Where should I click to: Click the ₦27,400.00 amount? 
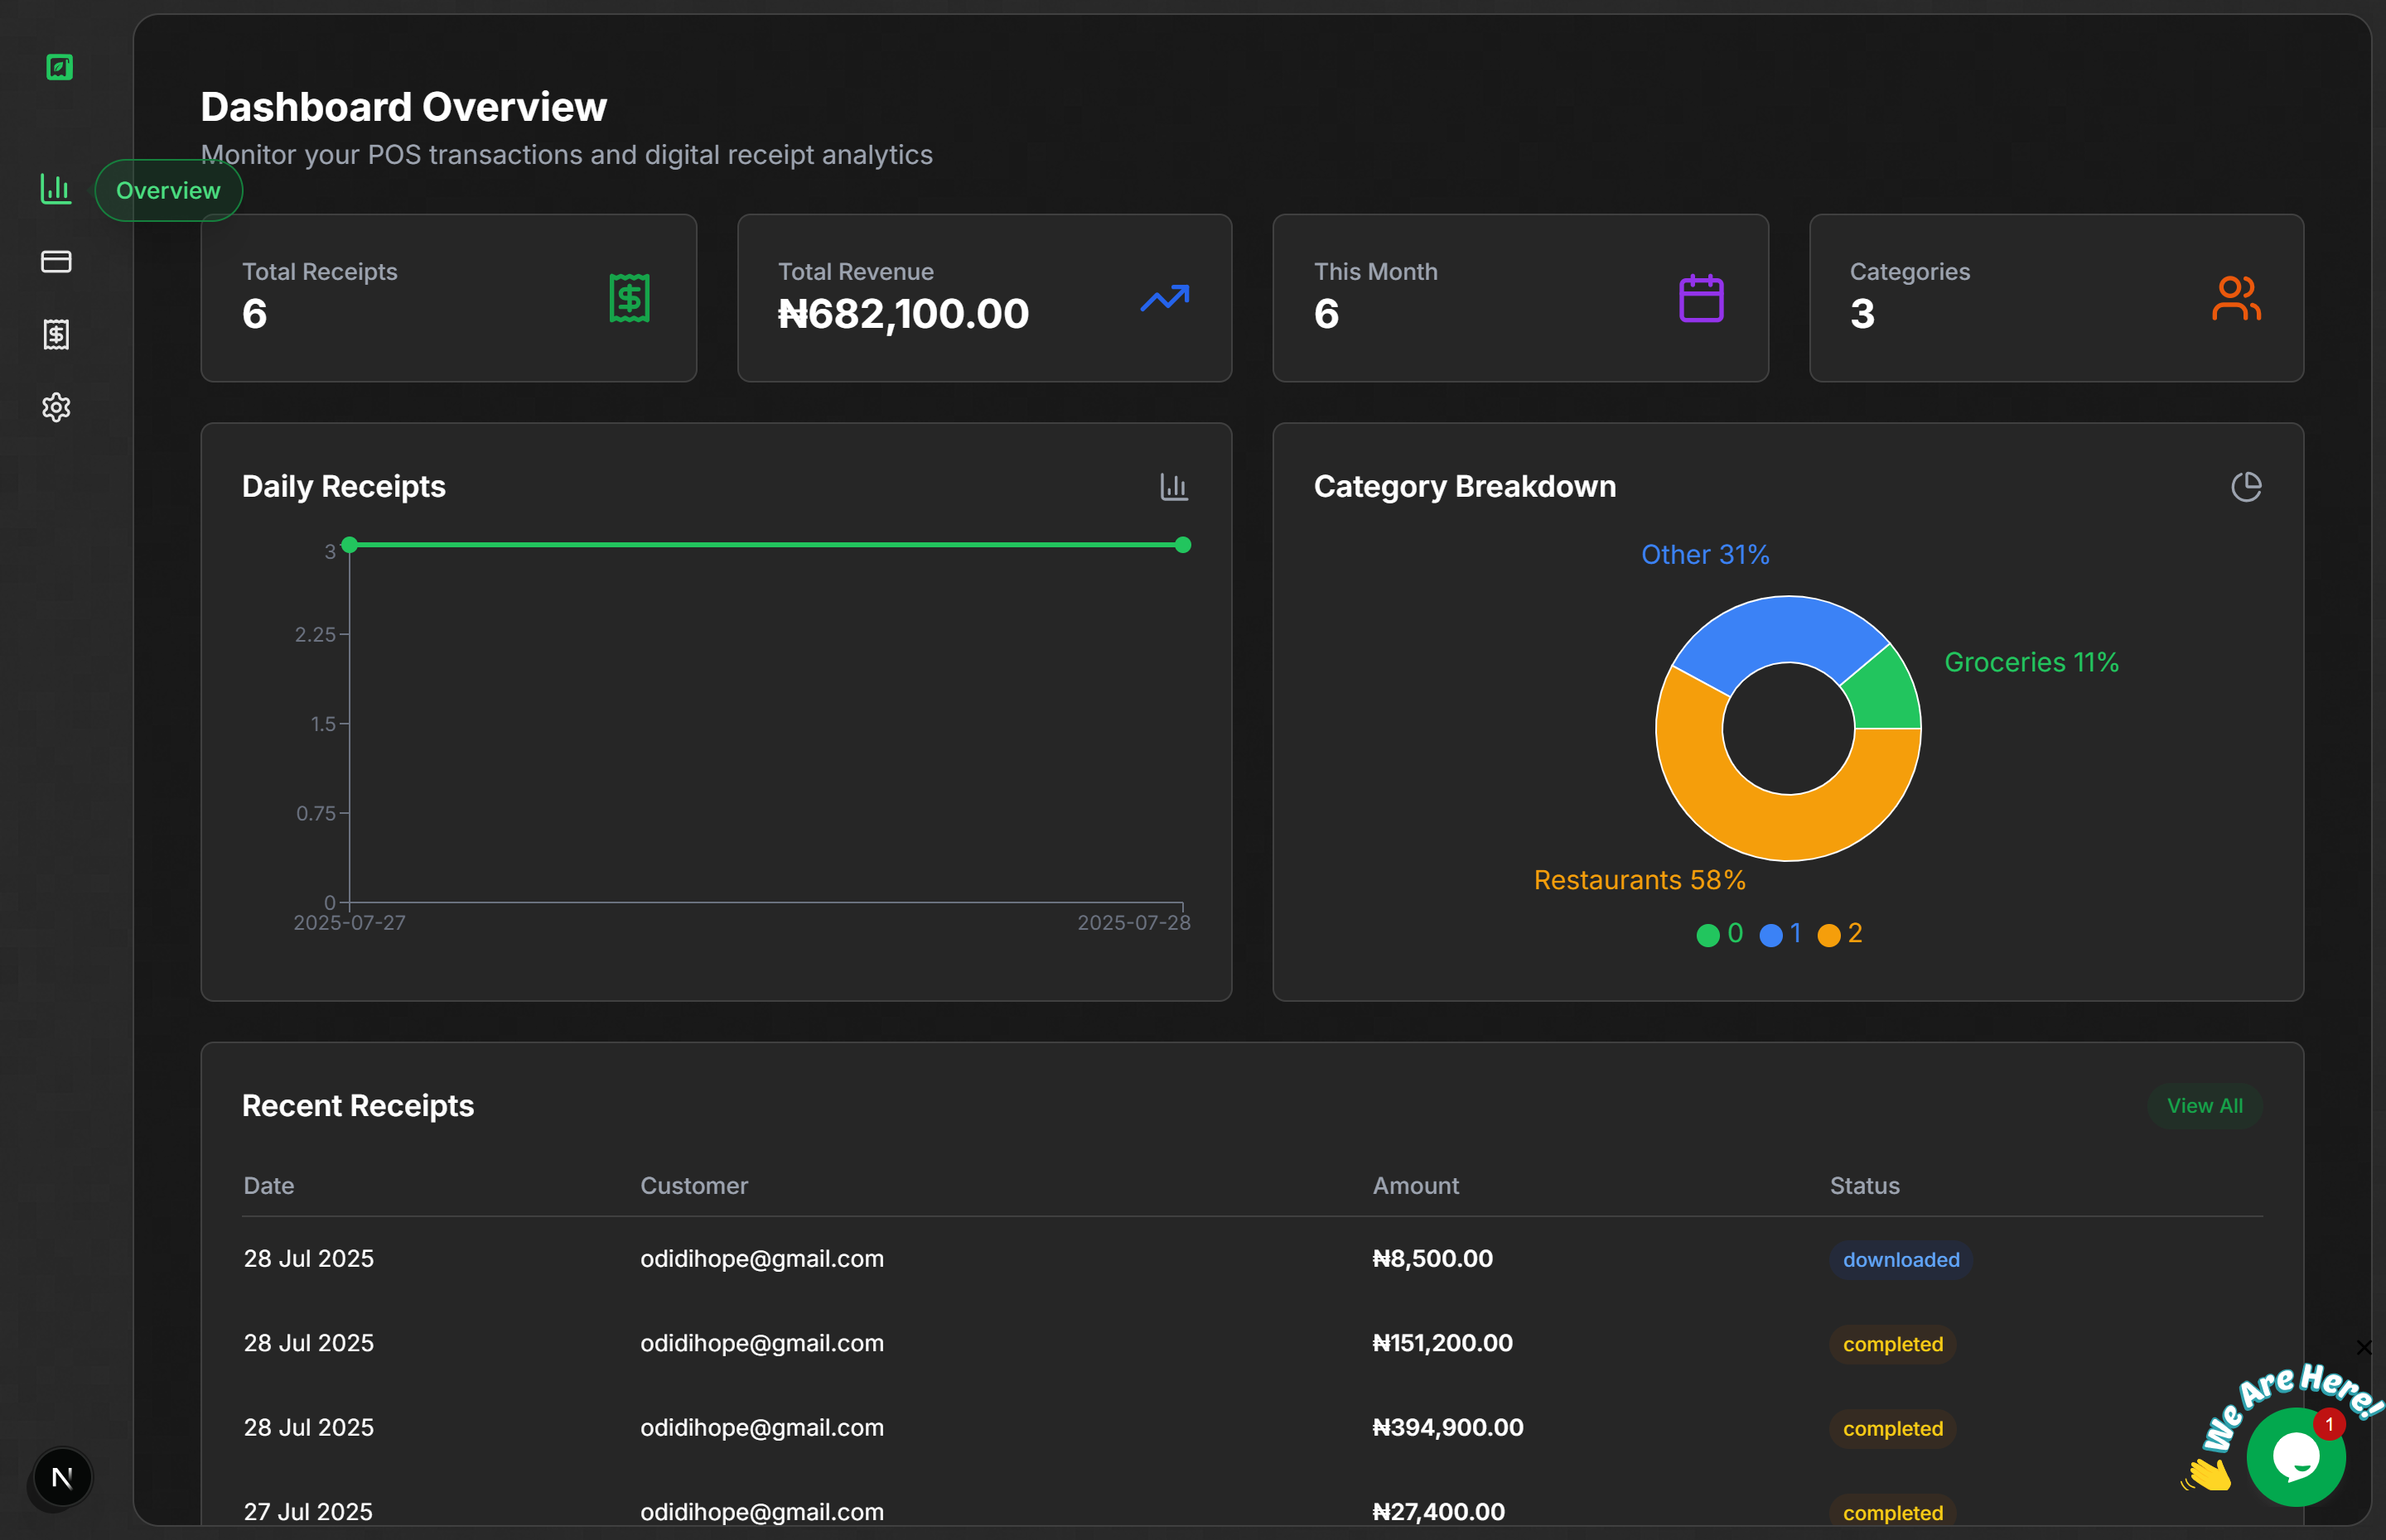pyautogui.click(x=1438, y=1512)
